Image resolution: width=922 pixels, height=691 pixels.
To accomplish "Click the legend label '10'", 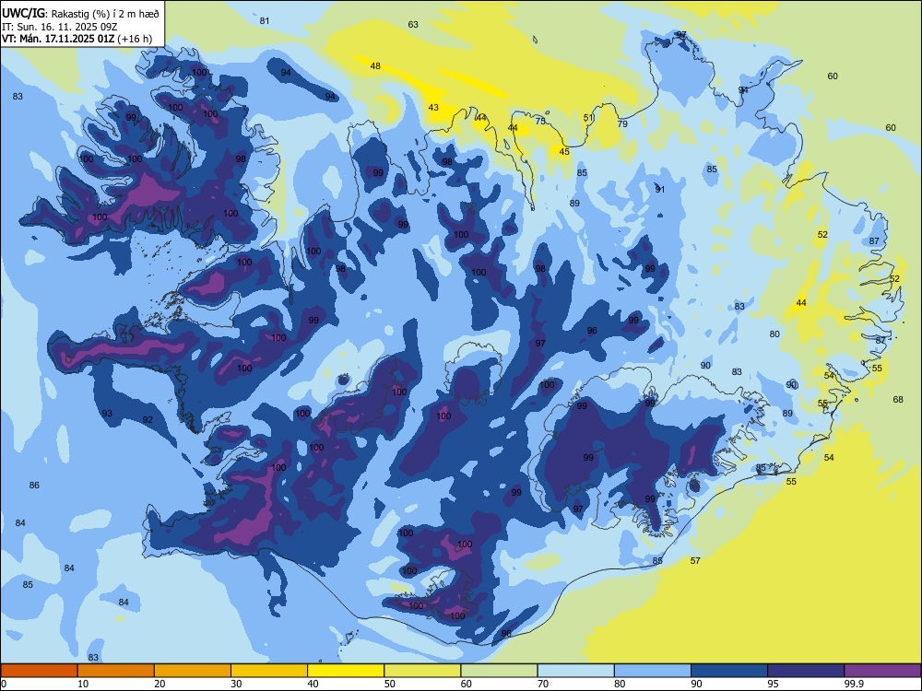I will 83,684.
